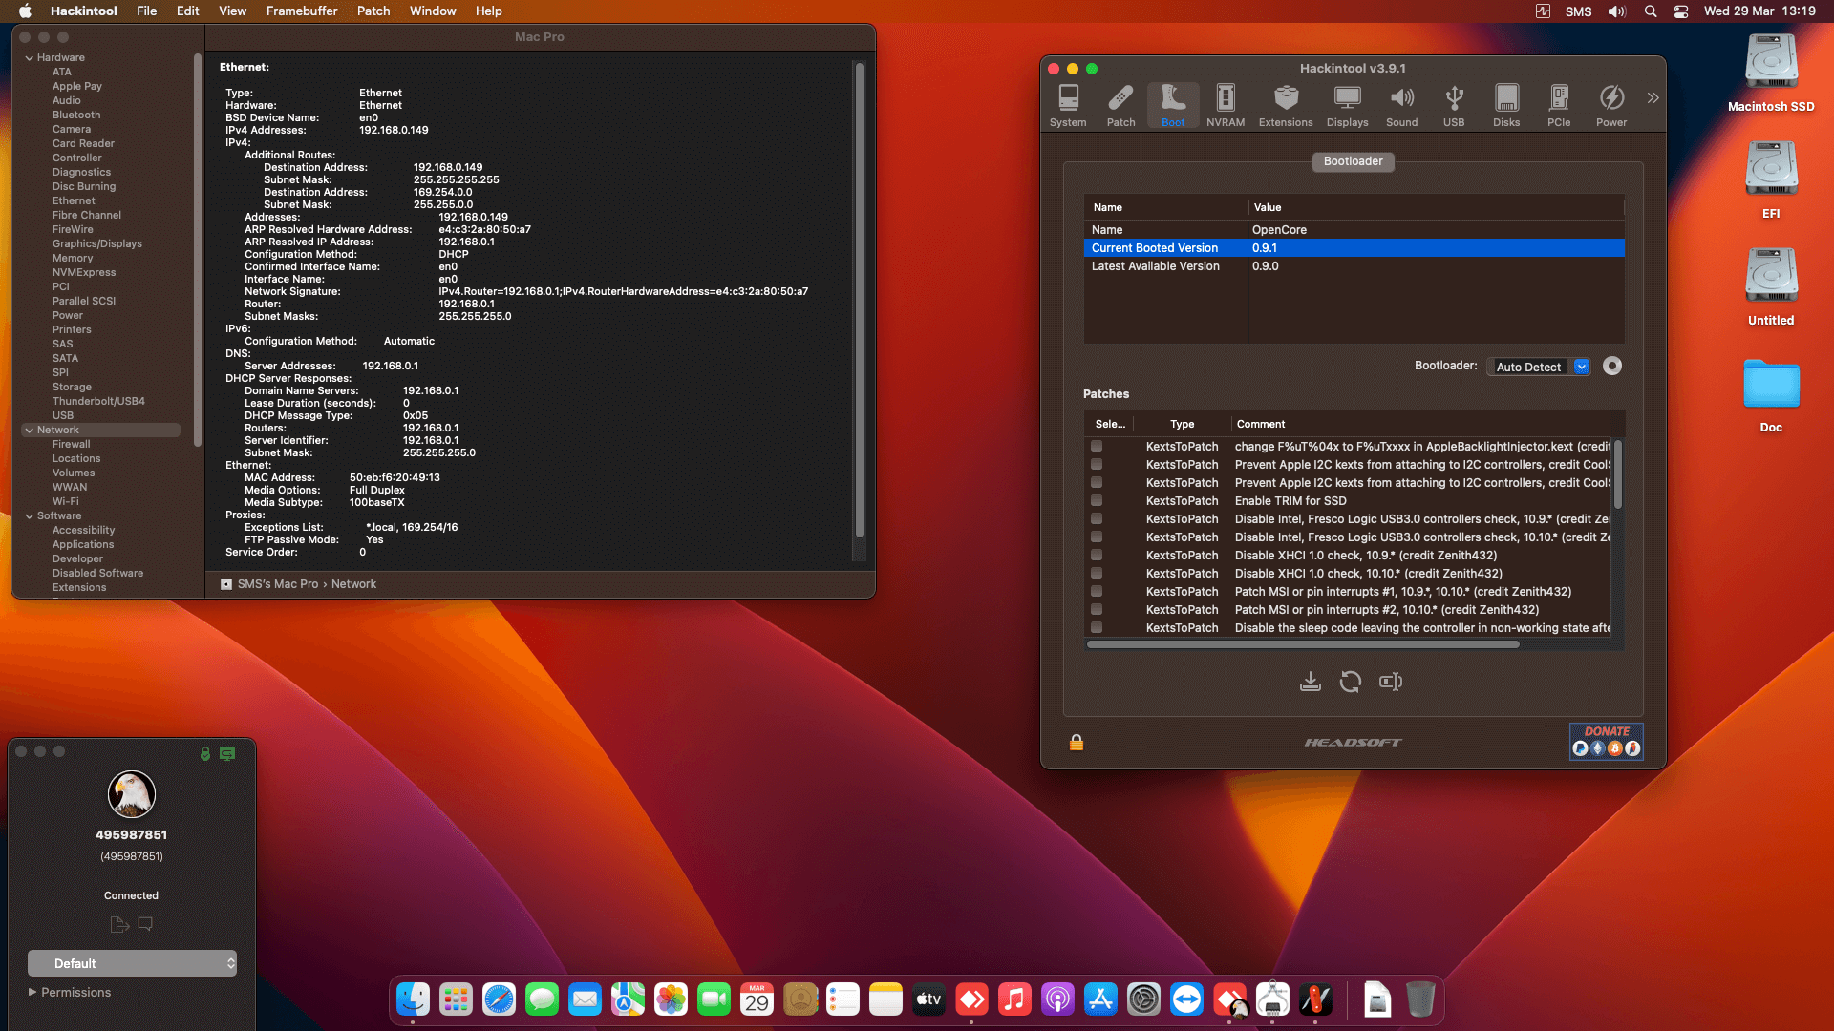Open TeamViewer in the Dock

click(1186, 999)
